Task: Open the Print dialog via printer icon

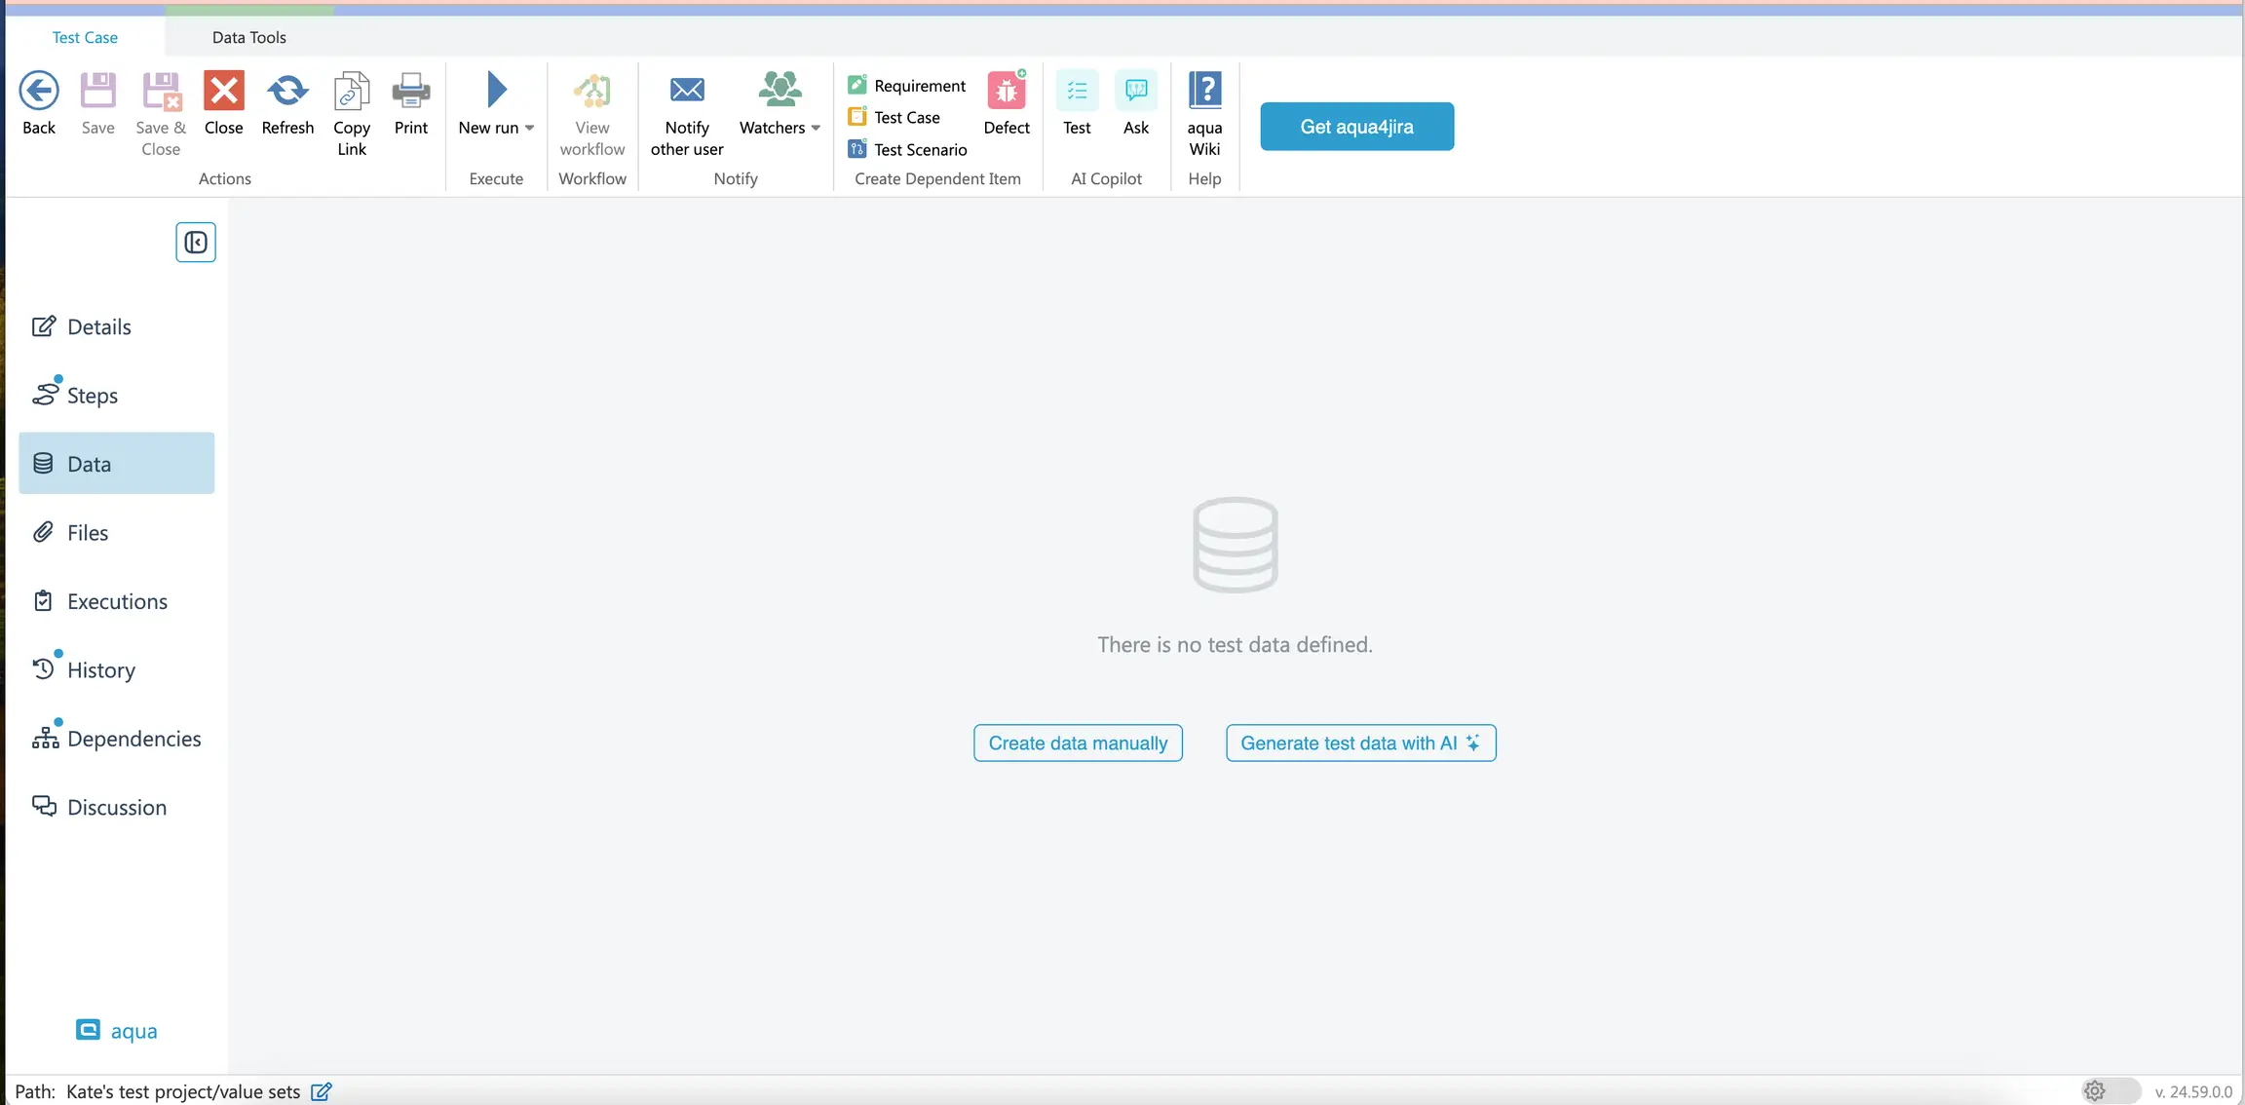Action: coord(411,91)
